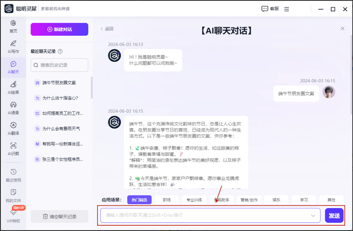Click the user's 端午节朋友圈文案 message bubble

296,94
